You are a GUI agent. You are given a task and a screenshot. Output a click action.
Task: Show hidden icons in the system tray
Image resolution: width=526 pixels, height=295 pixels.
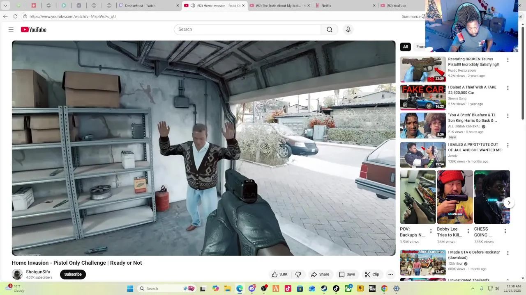pos(473,288)
